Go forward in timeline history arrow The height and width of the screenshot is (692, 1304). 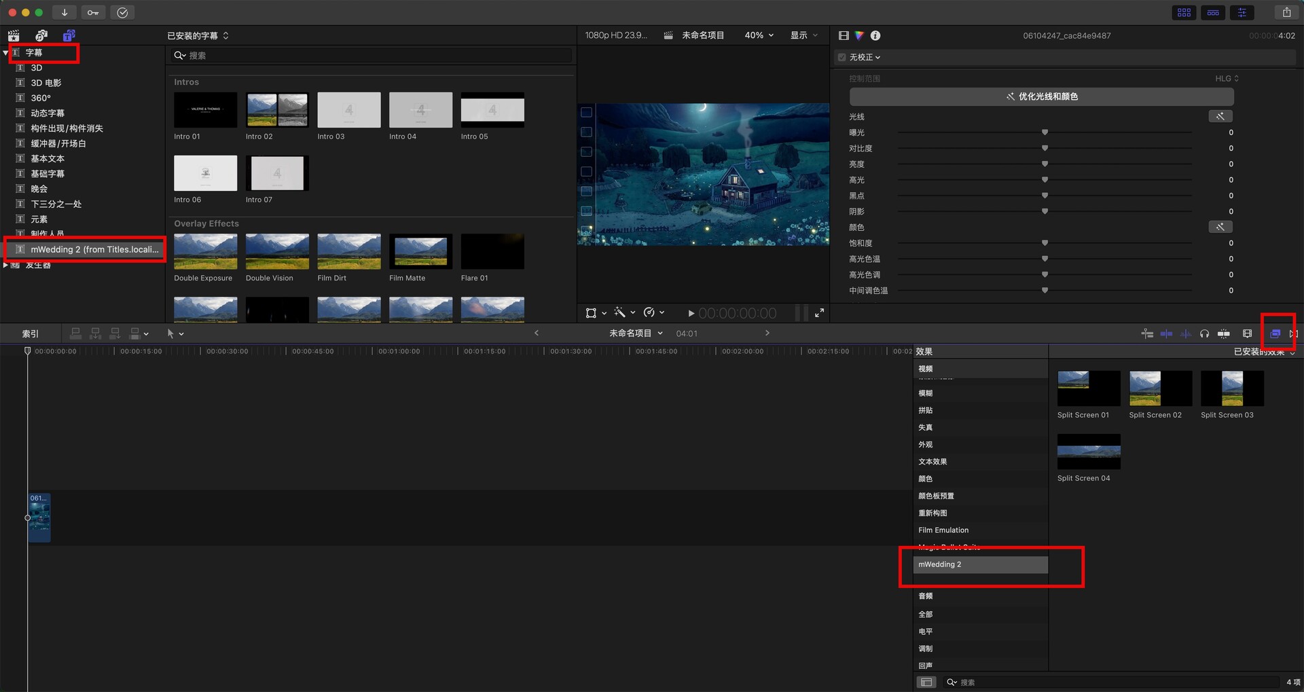tap(767, 333)
